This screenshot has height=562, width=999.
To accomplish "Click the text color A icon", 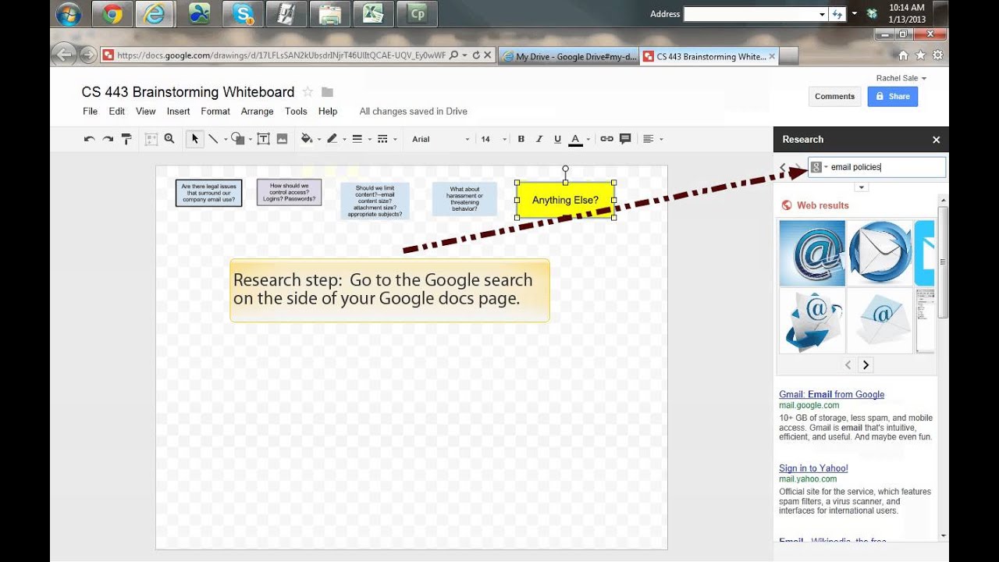I will coord(575,139).
